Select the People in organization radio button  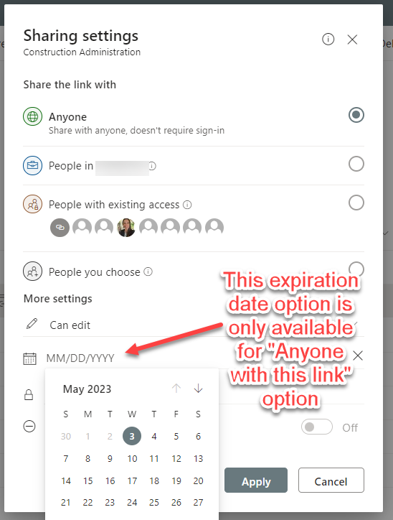[x=356, y=164]
